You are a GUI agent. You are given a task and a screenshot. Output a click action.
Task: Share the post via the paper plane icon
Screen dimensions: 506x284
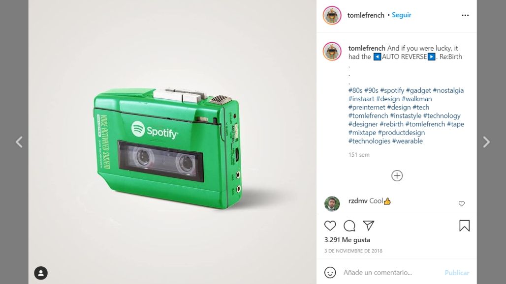click(368, 226)
